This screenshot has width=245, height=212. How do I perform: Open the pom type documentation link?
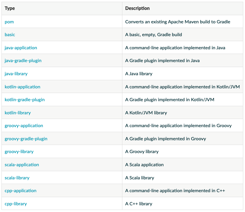coord(9,22)
